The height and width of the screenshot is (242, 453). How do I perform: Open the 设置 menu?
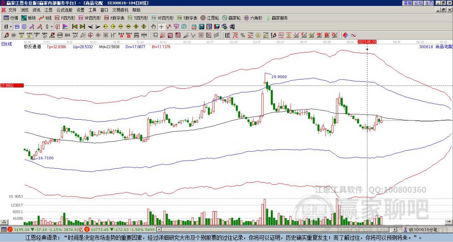81,10
